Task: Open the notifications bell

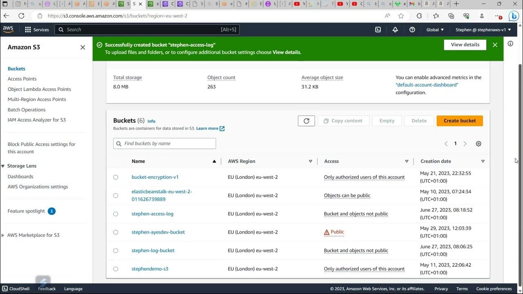Action: click(395, 30)
